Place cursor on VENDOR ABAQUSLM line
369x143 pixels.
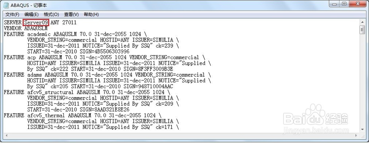(x=26, y=28)
